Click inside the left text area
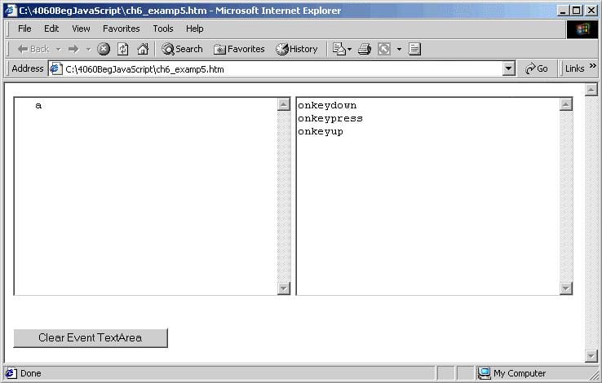The image size is (602, 383). click(145, 196)
